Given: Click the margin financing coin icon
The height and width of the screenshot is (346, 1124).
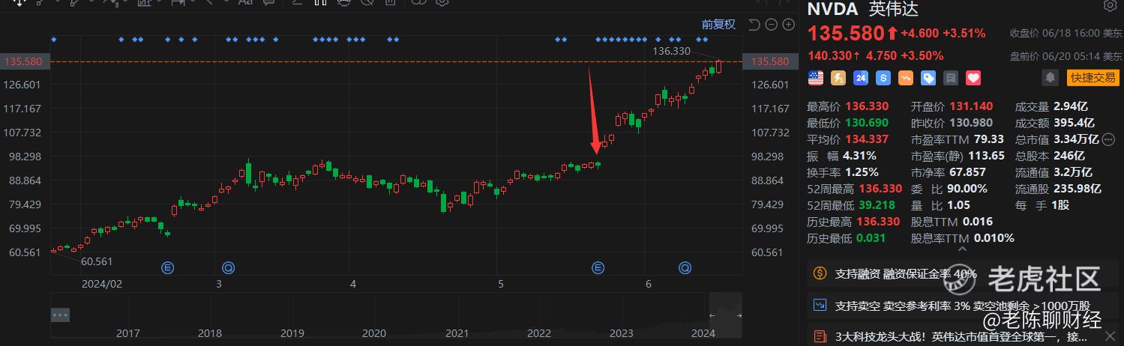Looking at the screenshot, I should (x=820, y=274).
